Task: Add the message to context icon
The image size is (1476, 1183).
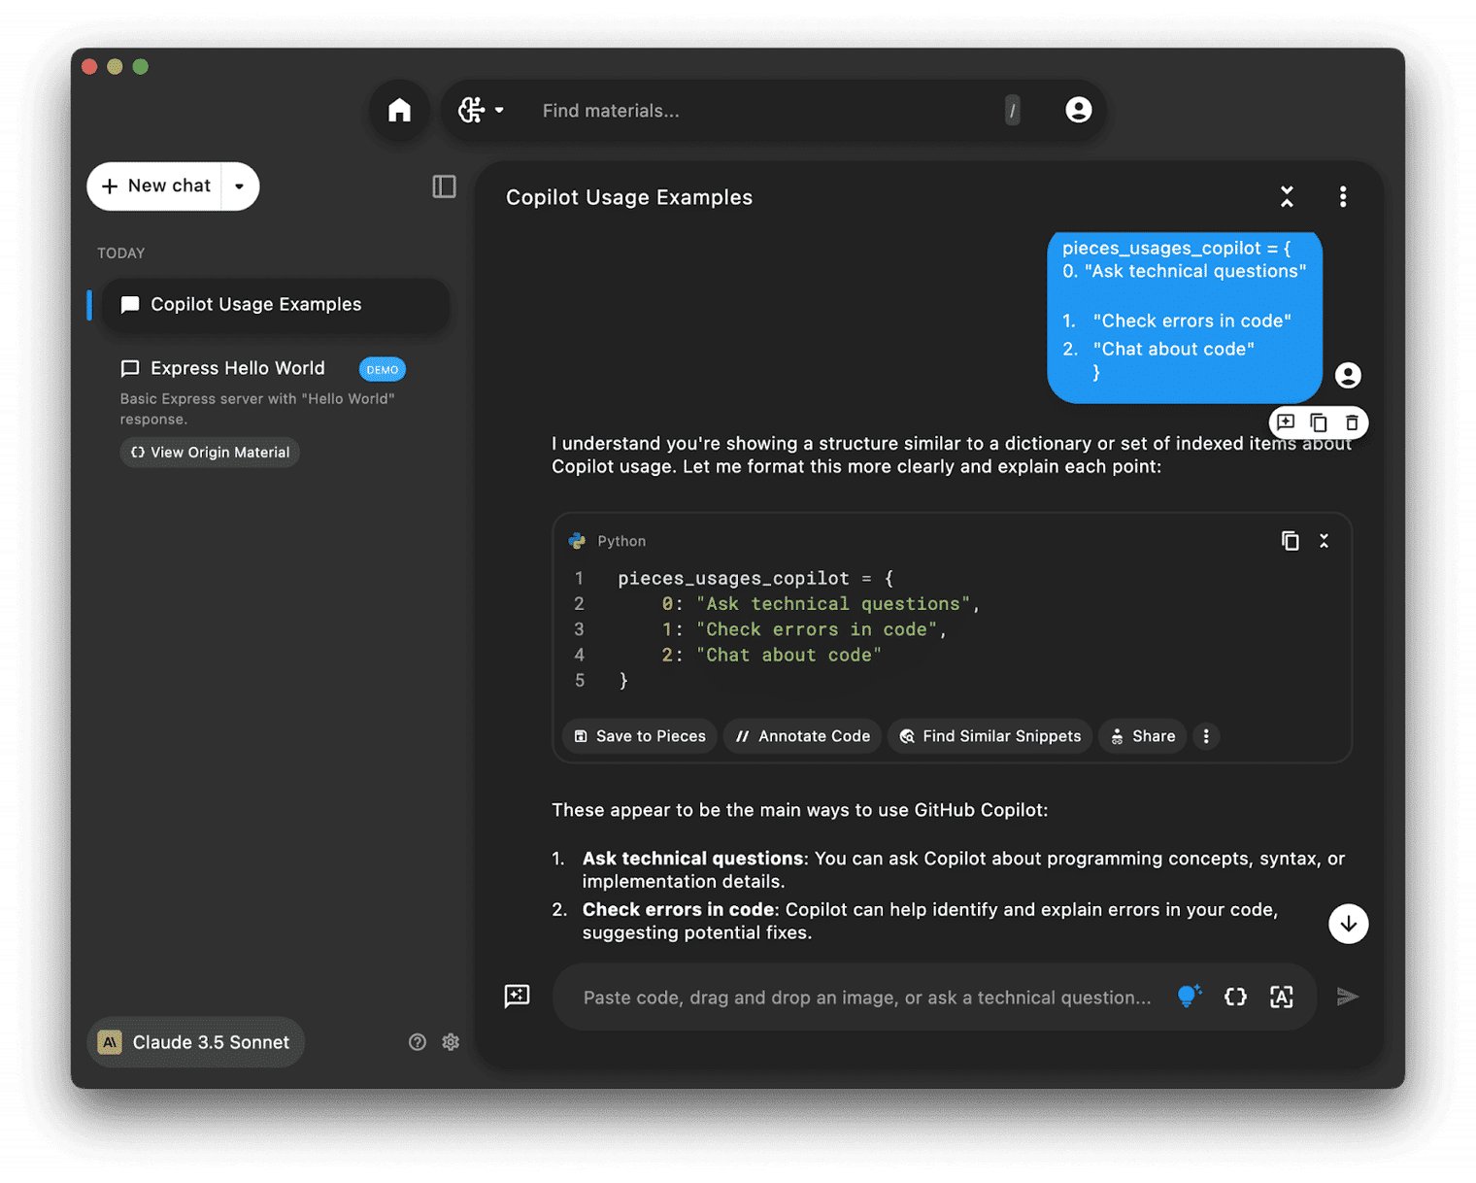Action: [1286, 422]
